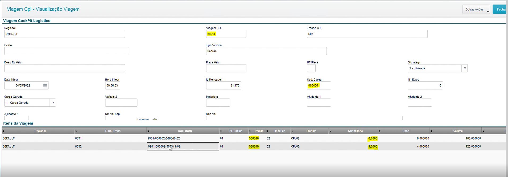This screenshot has width=508, height=177.
Task: Click the empty Cesta input field
Action: [x=67, y=51]
